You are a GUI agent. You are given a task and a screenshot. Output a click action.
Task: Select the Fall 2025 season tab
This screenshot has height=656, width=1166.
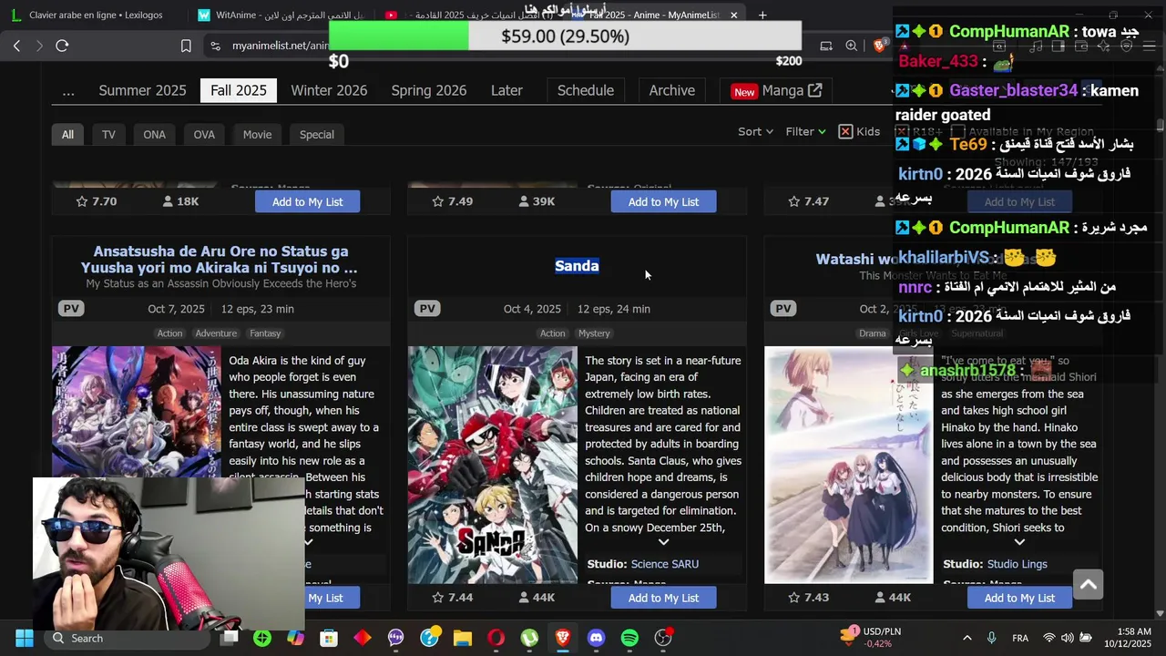(239, 90)
